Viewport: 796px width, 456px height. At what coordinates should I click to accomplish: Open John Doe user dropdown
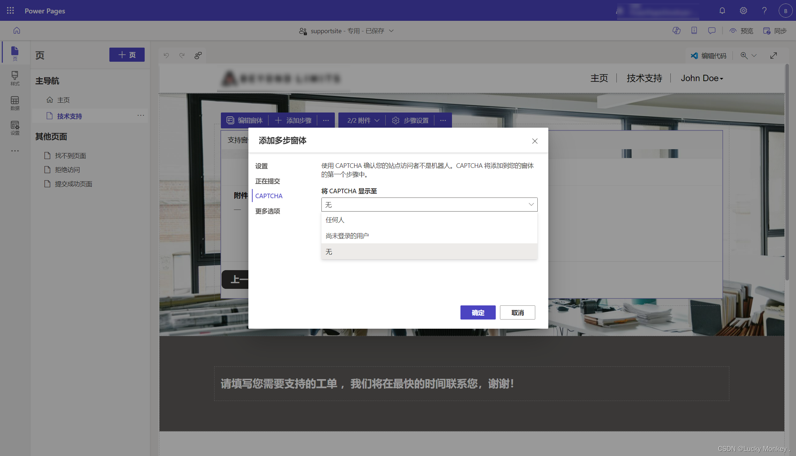pos(702,78)
